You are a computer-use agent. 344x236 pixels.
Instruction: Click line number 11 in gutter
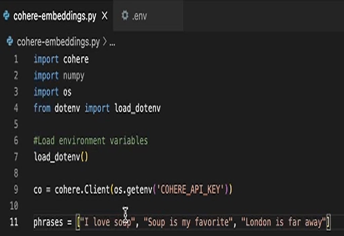(14, 222)
